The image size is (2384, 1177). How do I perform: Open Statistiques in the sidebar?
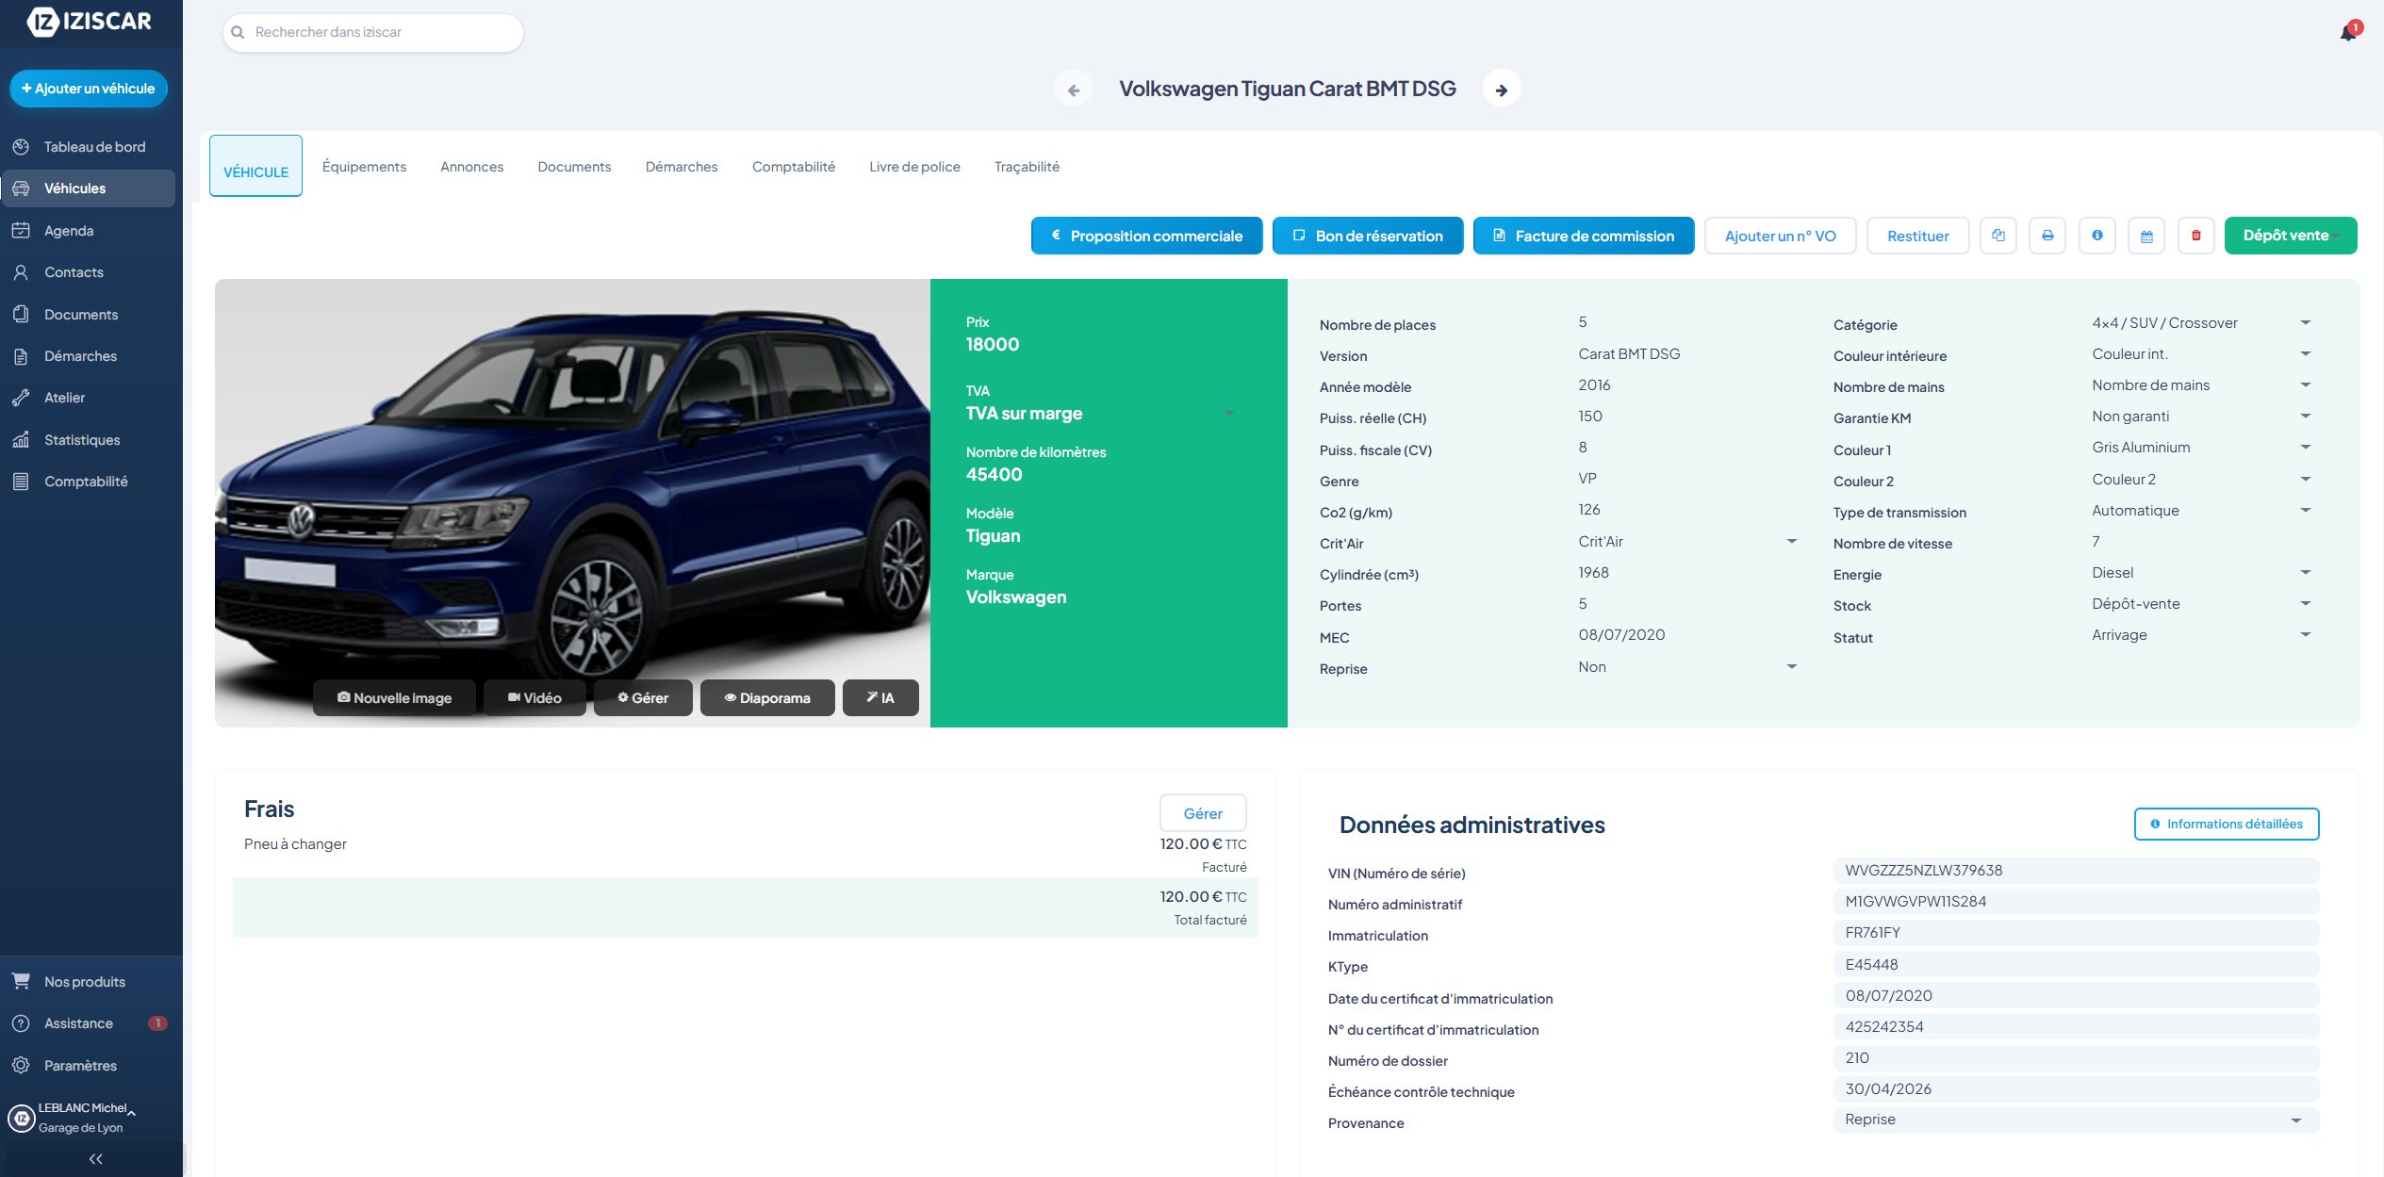(x=89, y=440)
